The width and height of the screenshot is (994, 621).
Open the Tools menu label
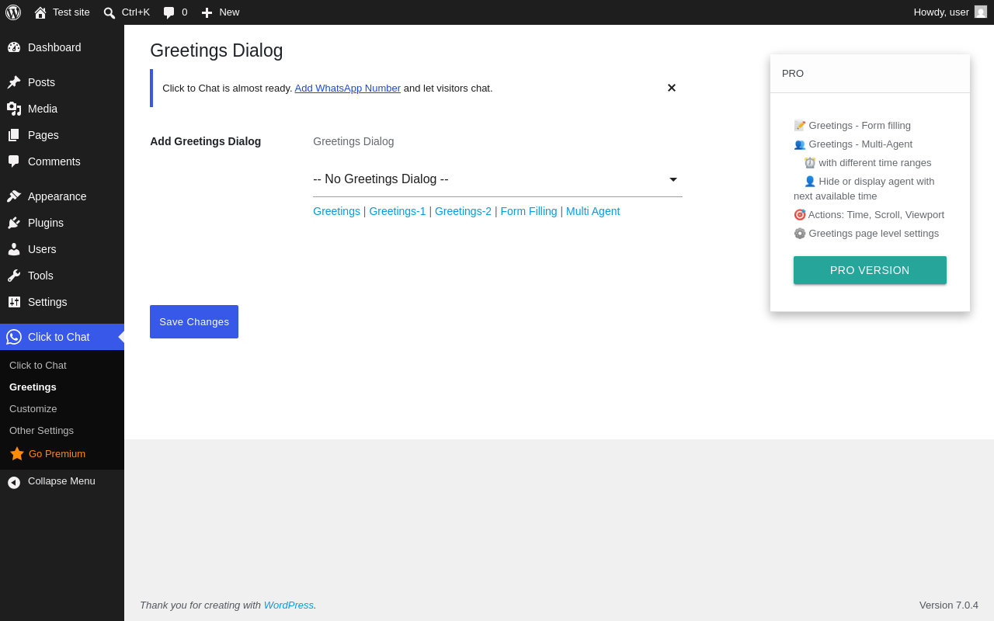tap(40, 276)
